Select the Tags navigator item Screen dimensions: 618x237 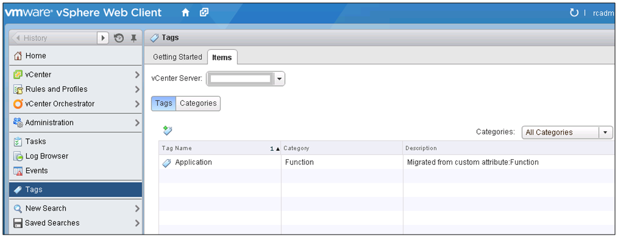tap(76, 189)
